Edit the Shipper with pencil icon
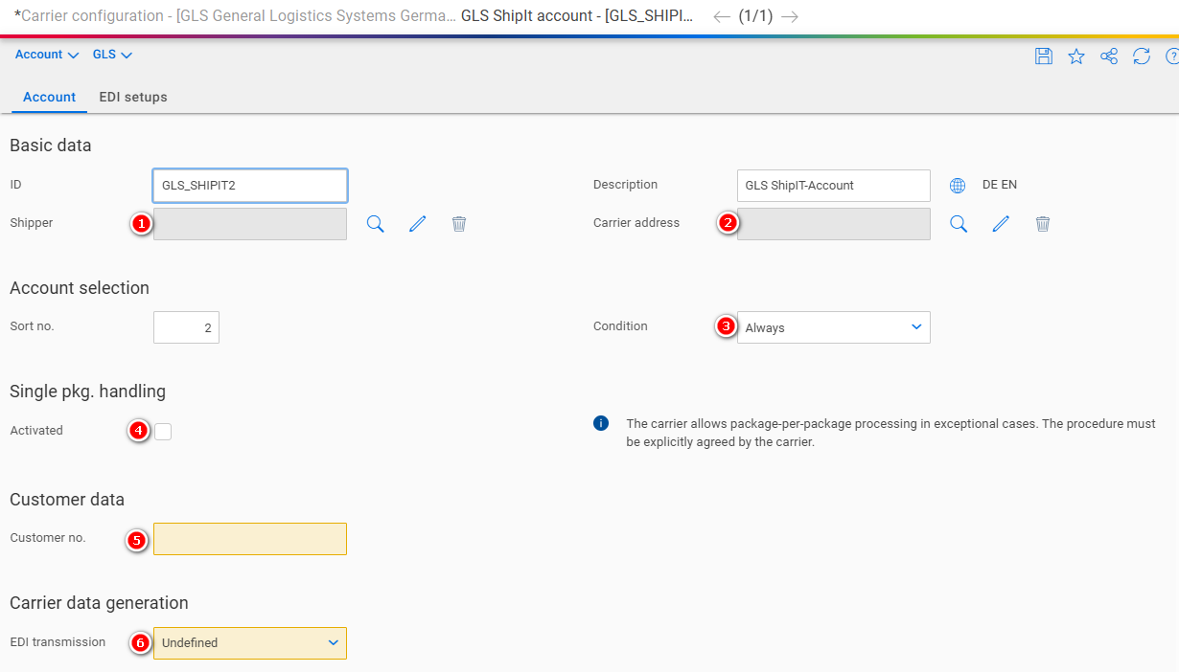Screen dimensions: 1179x672 click(417, 224)
